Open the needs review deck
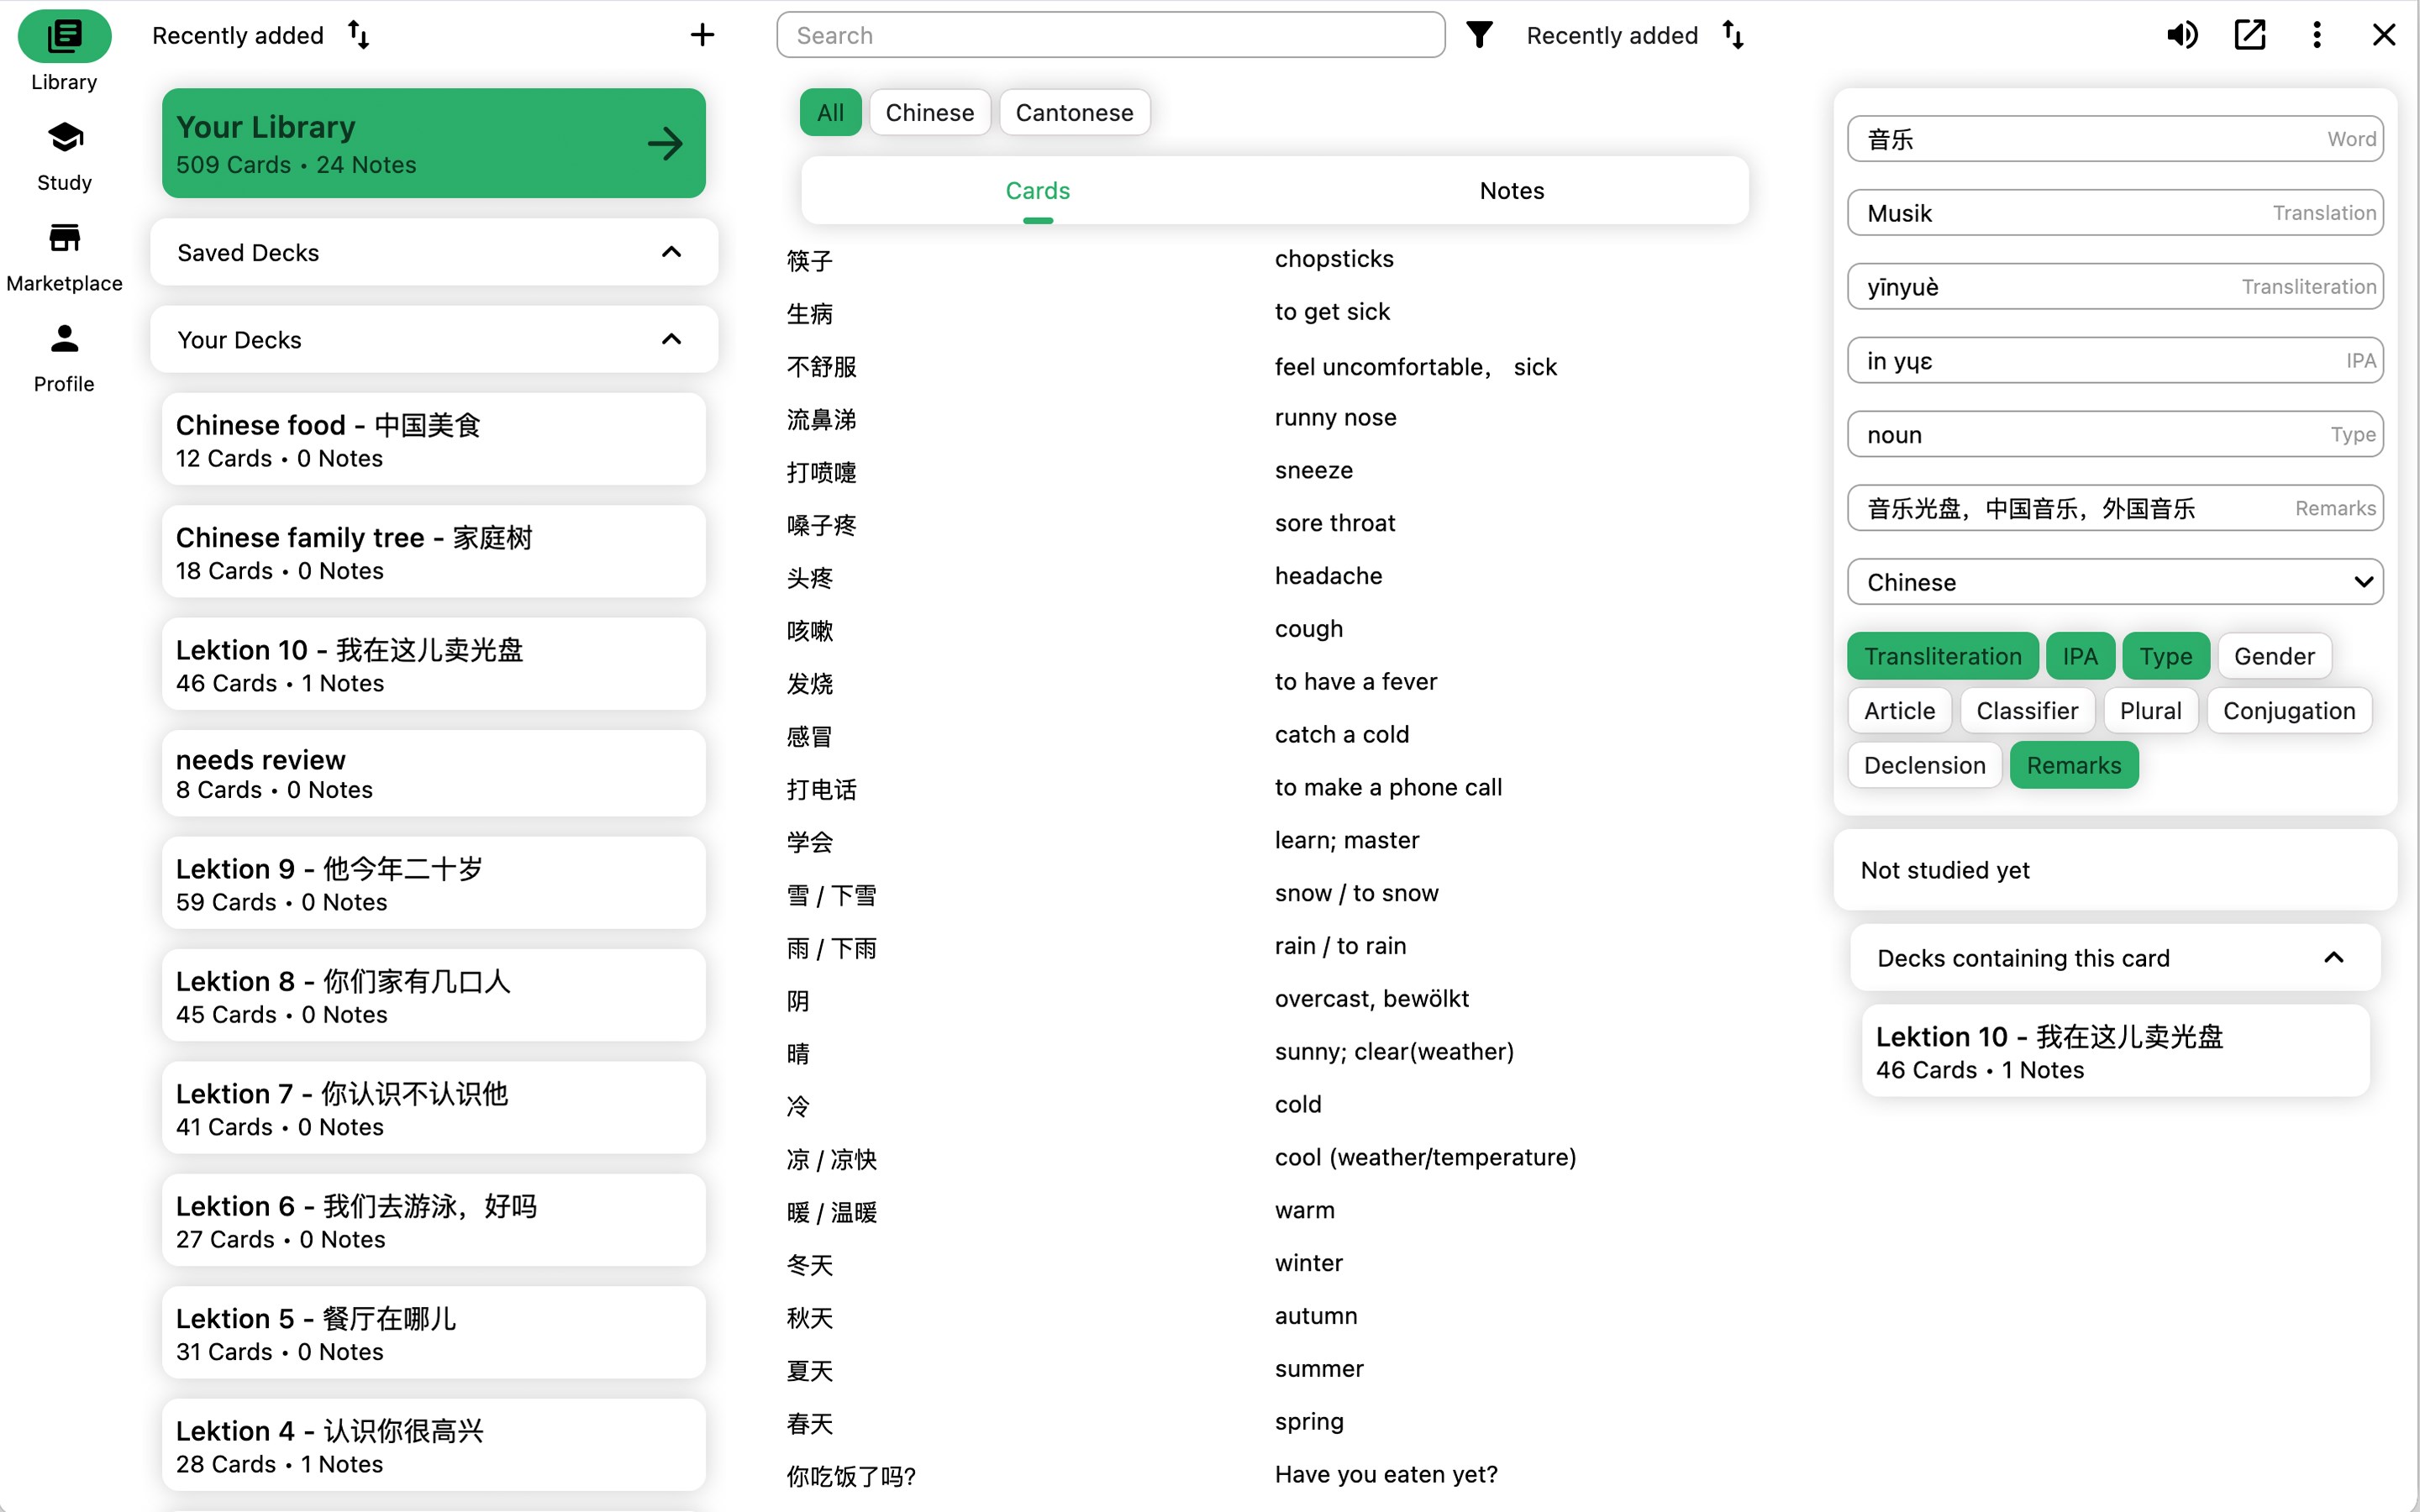The height and width of the screenshot is (1512, 2420). click(x=434, y=774)
